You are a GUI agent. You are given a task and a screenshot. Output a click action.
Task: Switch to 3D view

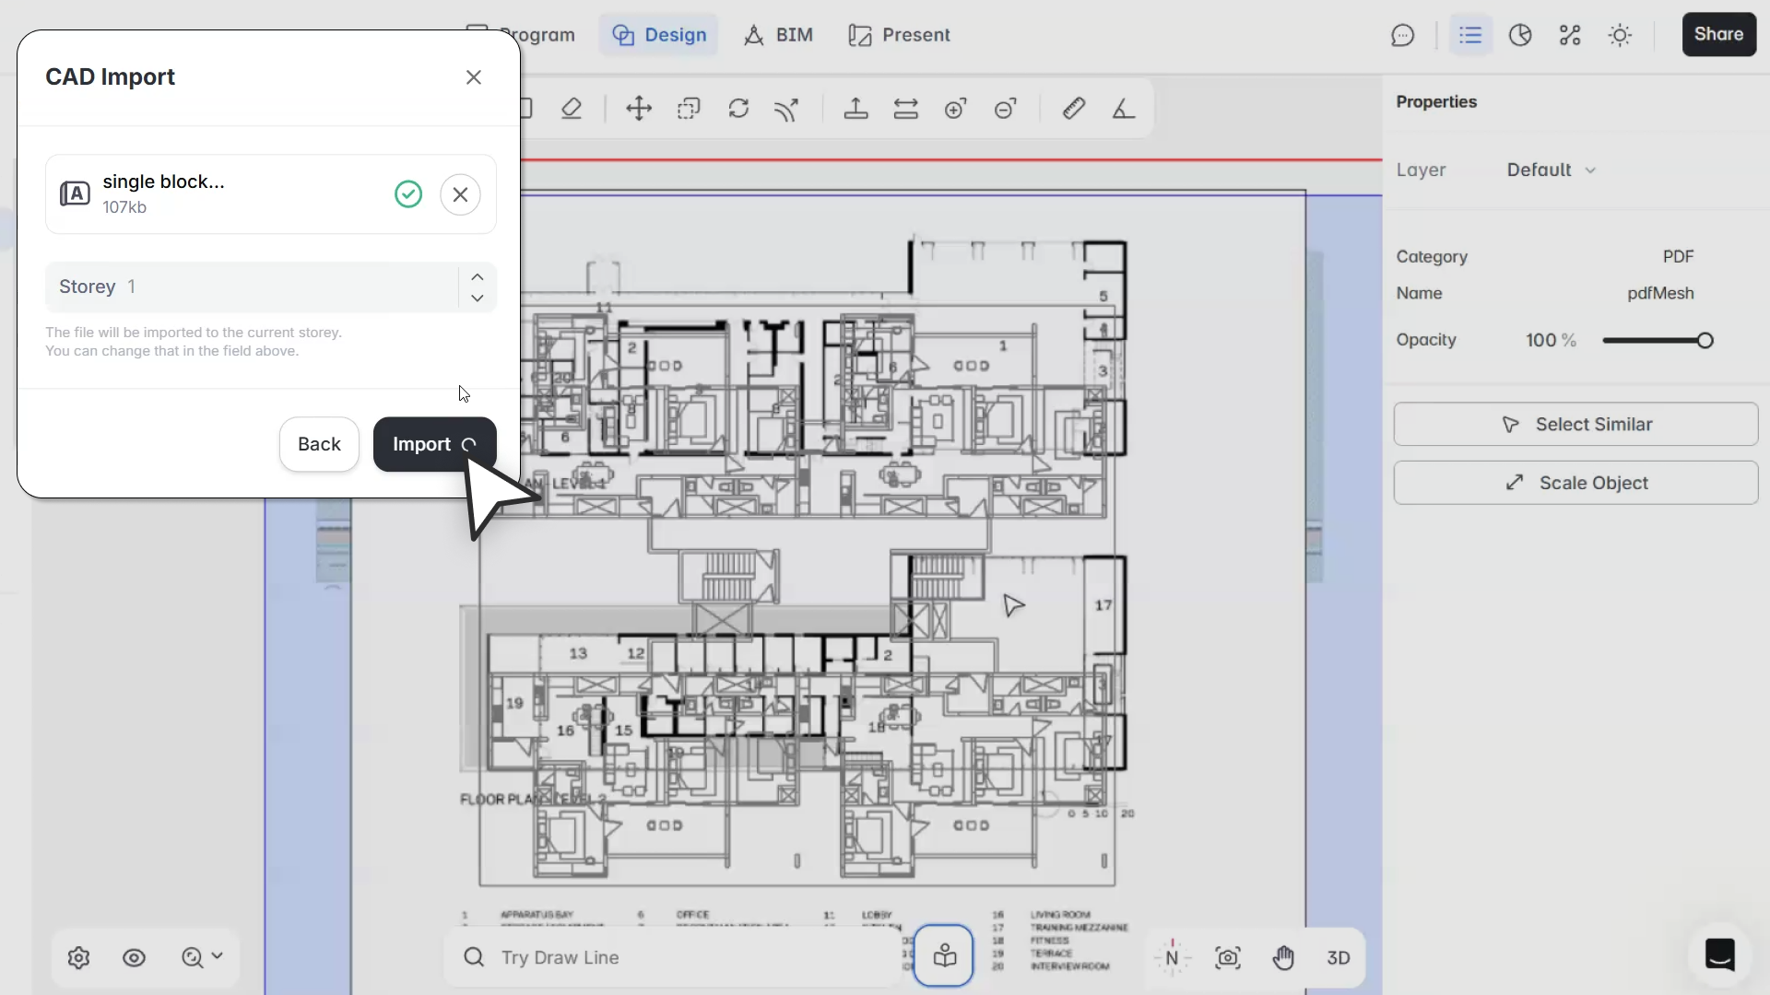pyautogui.click(x=1339, y=958)
